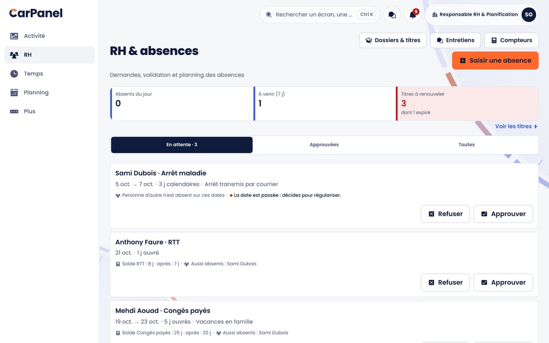
Task: Click the Activité chart icon
Action: point(14,36)
